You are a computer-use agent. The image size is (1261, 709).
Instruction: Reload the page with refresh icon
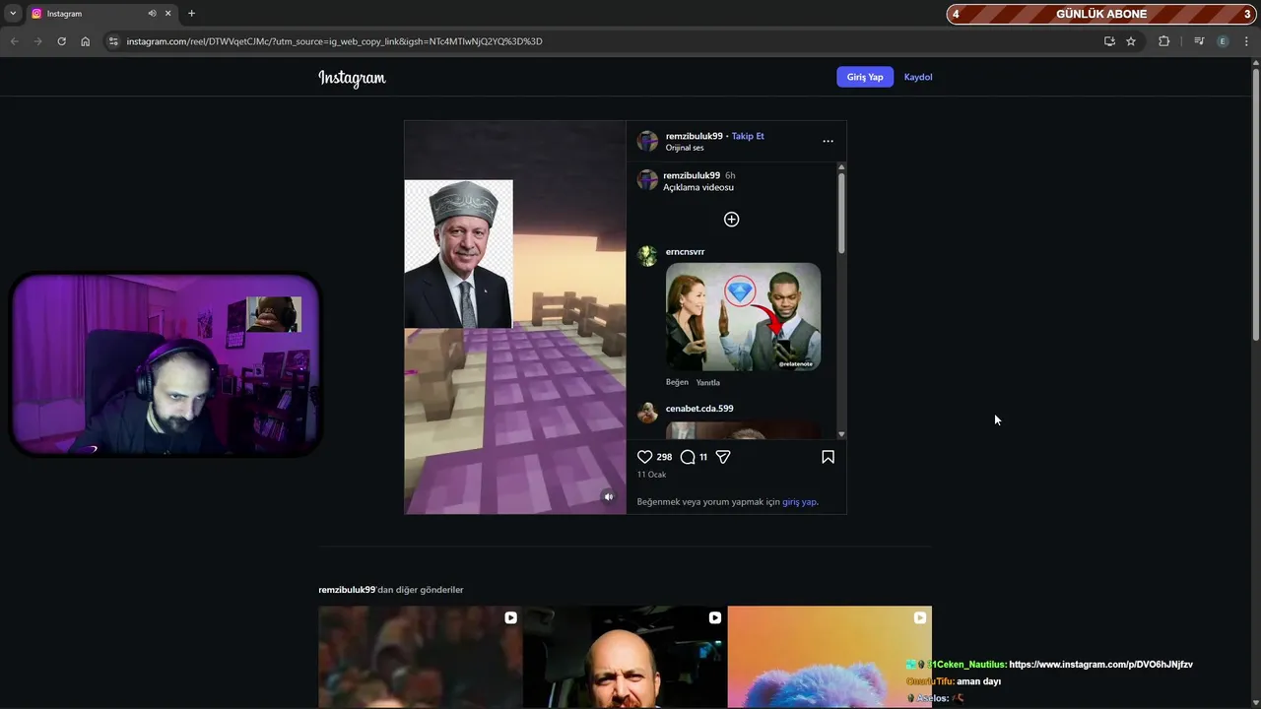click(x=61, y=41)
